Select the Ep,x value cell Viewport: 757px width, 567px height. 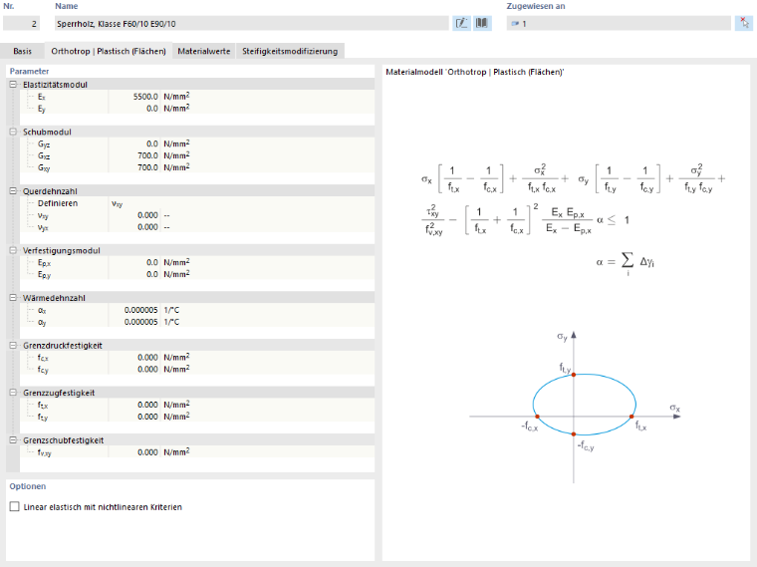(x=134, y=262)
